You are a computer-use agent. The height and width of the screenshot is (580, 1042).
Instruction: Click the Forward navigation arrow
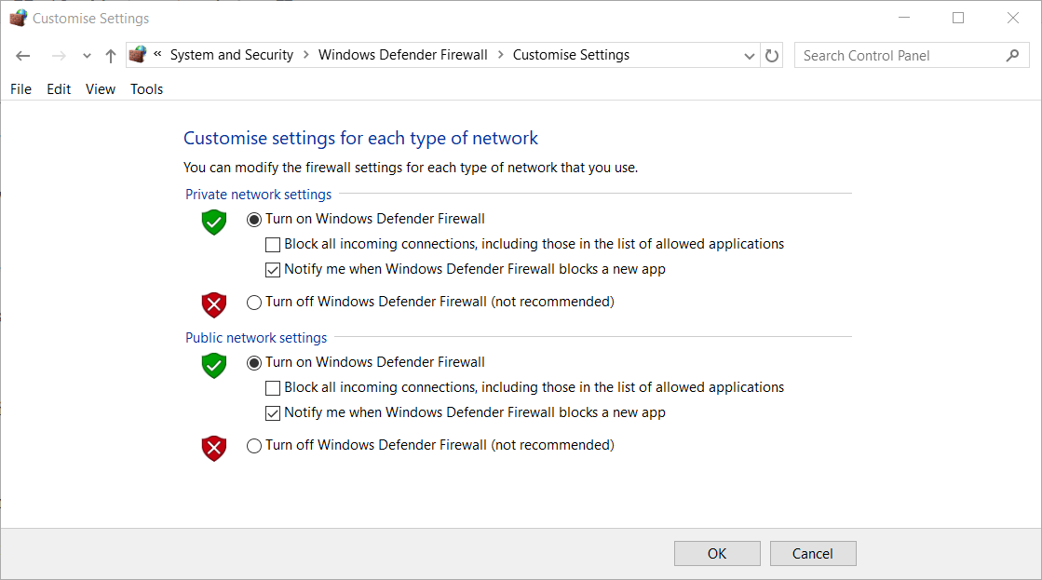(x=59, y=56)
